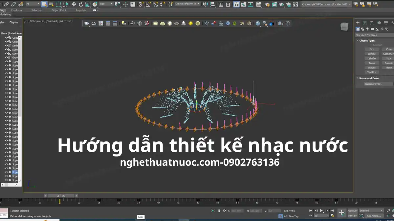Open Standard Primitives dropdown
Screen dimensions: 394x221
[375, 35]
